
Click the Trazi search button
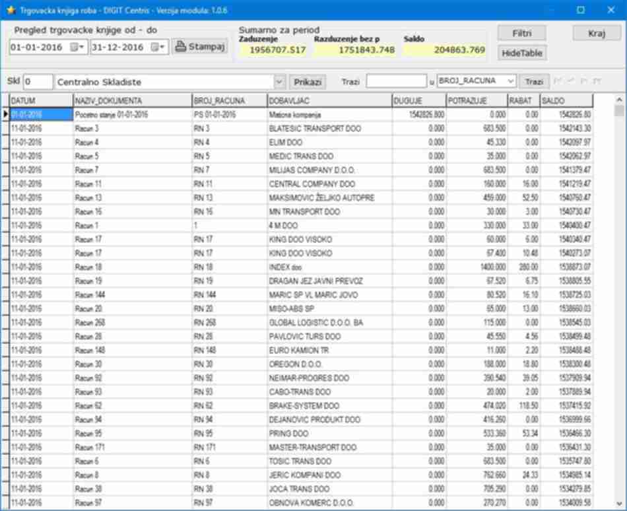coord(534,81)
